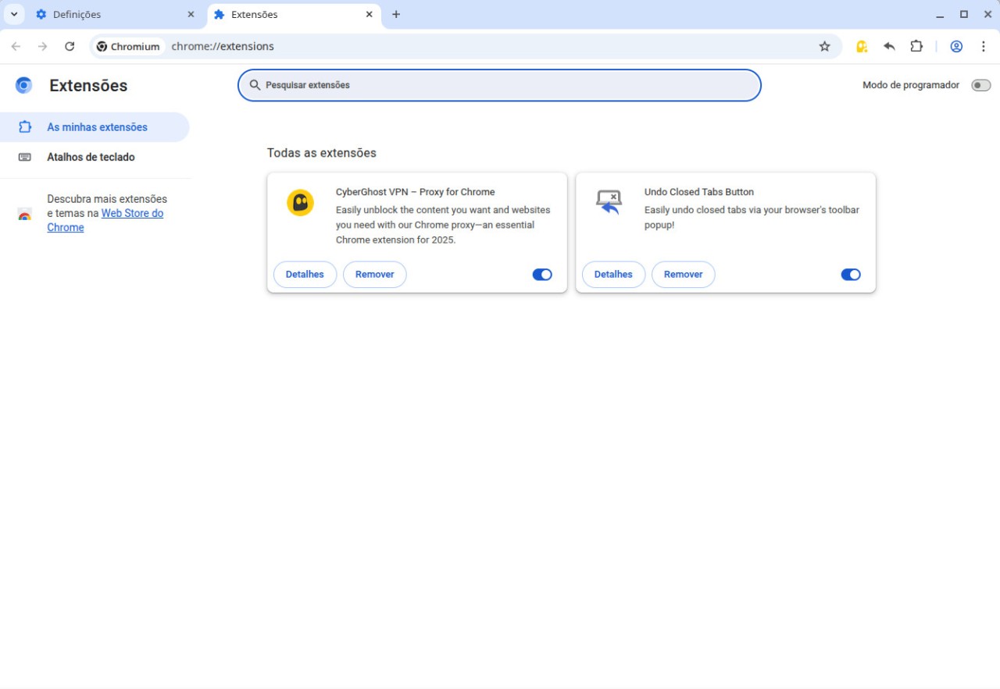Viewport: 1000px width, 689px height.
Task: Select Atalhos de teclado in sidebar
Action: pyautogui.click(x=91, y=157)
